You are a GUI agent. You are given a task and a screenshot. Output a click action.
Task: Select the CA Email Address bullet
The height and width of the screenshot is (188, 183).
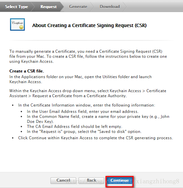74,127
